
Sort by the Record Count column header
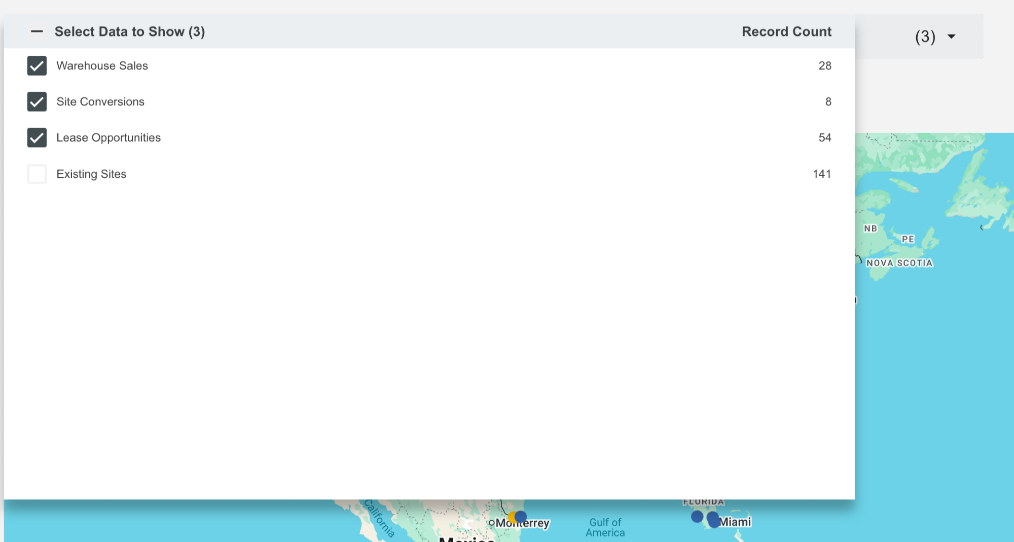(x=786, y=31)
